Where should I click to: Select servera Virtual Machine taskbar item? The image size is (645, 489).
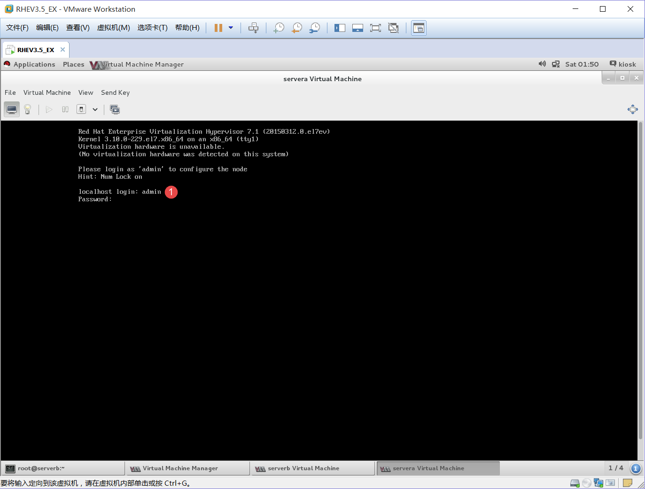click(x=438, y=468)
